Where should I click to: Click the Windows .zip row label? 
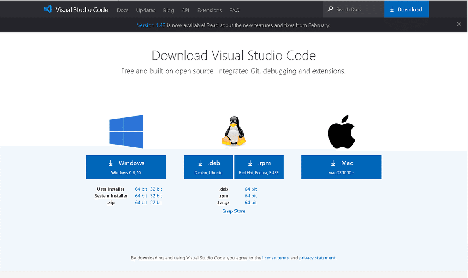pos(111,202)
